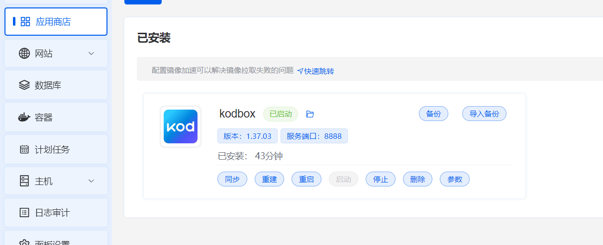Expand the 网站 submenu chevron
The image size is (603, 245).
pos(91,54)
